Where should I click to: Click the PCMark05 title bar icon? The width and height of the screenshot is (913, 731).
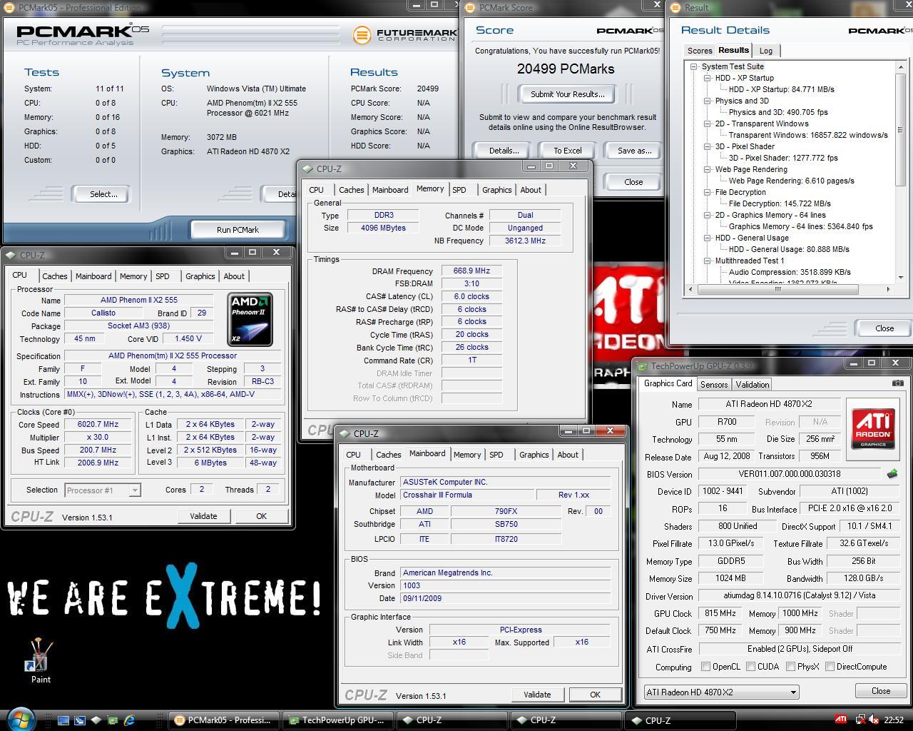point(10,7)
